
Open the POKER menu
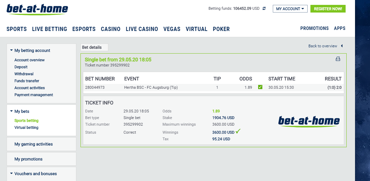[x=221, y=29]
